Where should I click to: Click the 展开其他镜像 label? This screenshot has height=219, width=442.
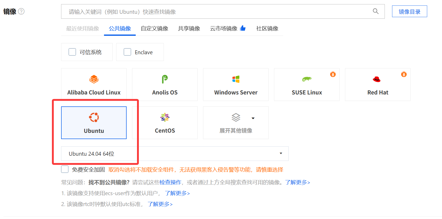point(236,131)
